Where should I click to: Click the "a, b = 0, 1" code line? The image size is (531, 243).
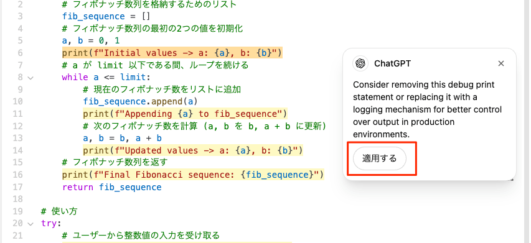(91, 41)
